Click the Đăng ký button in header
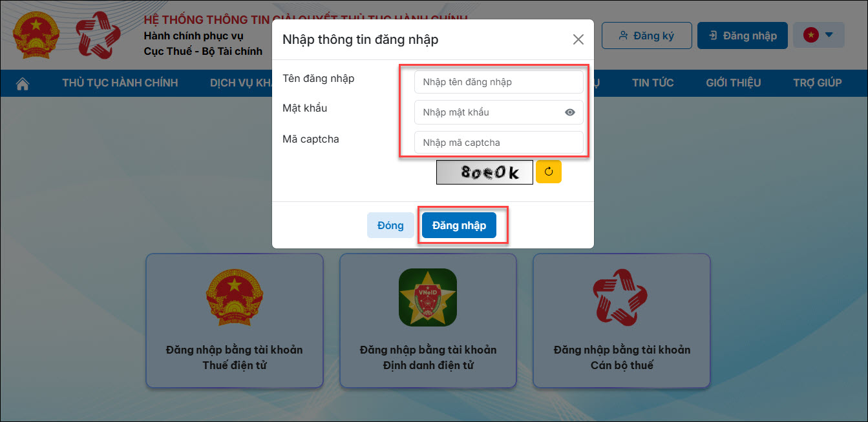The width and height of the screenshot is (868, 422). click(647, 35)
